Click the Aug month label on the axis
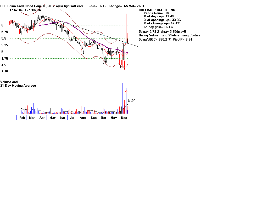Viewport: 268px width, 201px height. click(83, 118)
